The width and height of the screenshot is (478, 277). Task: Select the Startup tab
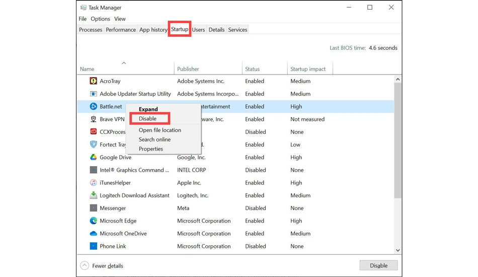180,29
